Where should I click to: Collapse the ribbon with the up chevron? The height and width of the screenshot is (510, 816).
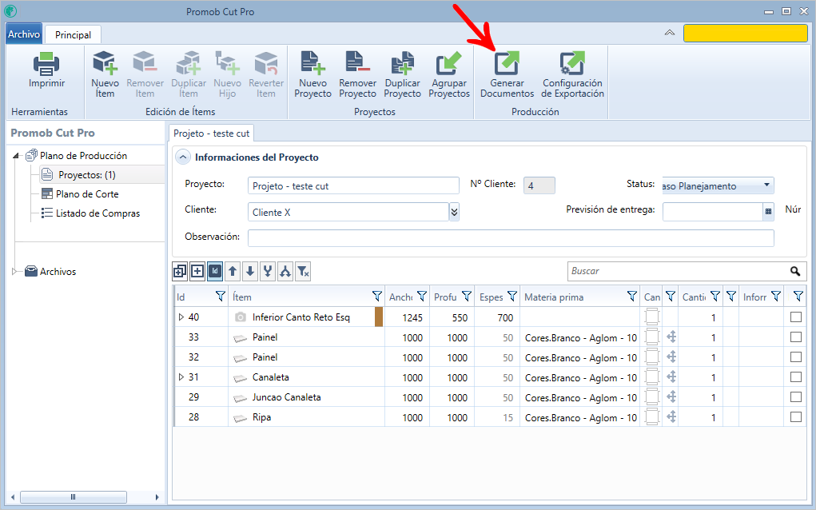coord(670,33)
